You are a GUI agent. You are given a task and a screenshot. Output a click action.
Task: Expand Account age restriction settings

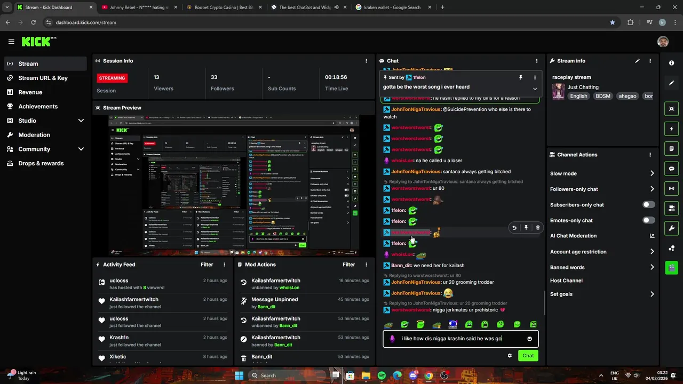click(x=652, y=252)
